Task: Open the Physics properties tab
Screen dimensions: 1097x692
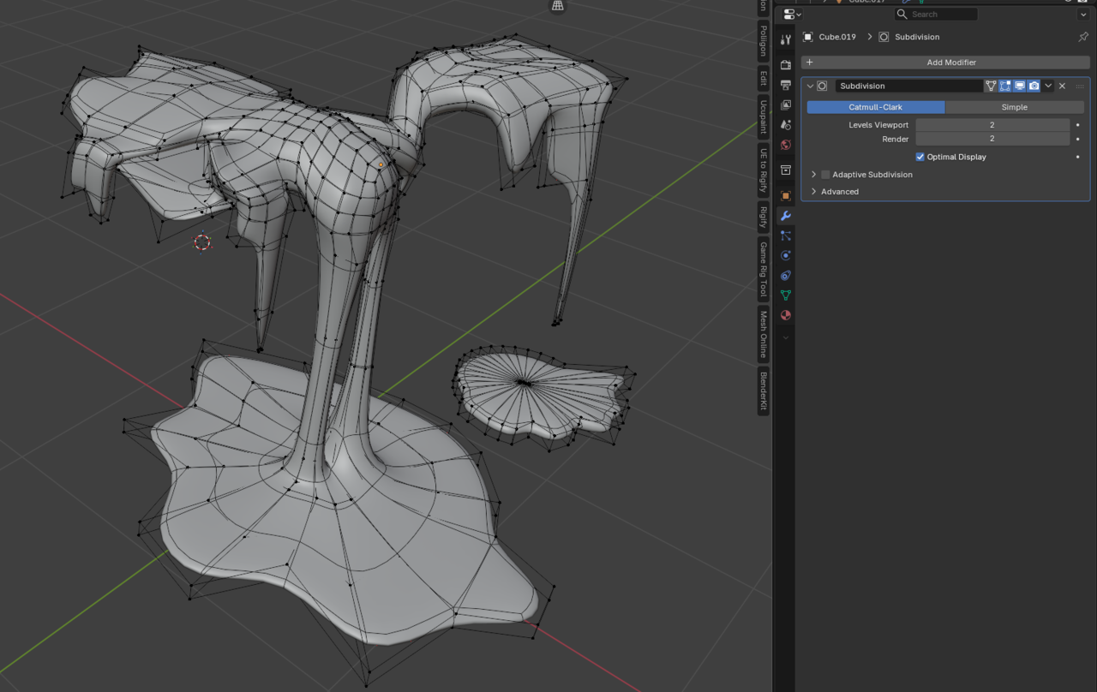Action: [785, 255]
